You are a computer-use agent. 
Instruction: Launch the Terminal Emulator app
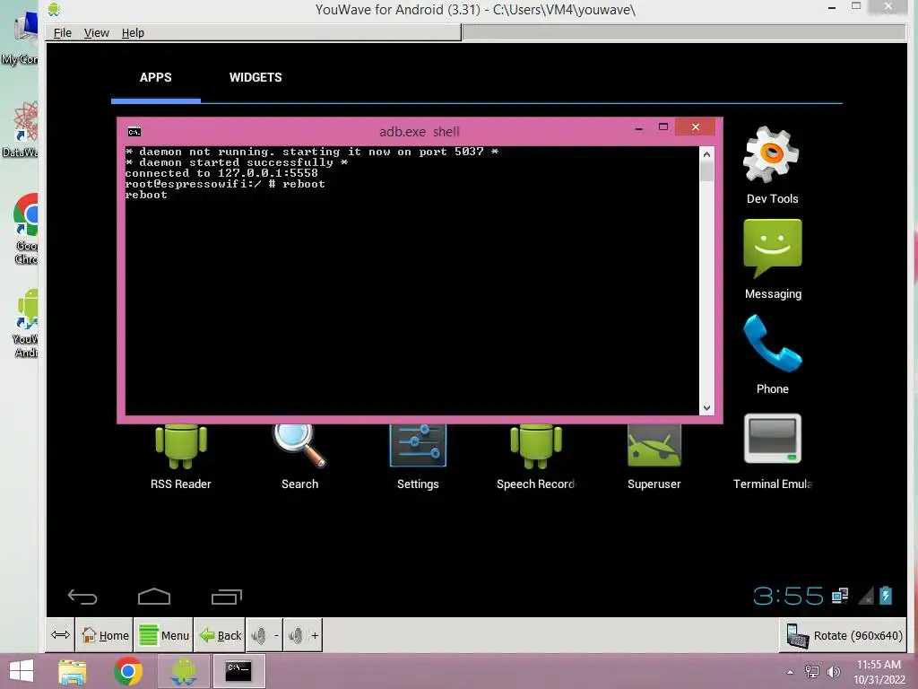point(772,451)
